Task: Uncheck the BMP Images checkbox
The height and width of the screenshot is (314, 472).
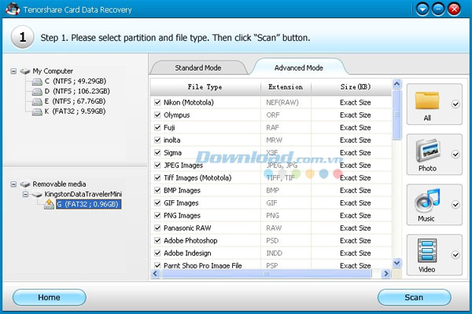Action: pyautogui.click(x=157, y=190)
